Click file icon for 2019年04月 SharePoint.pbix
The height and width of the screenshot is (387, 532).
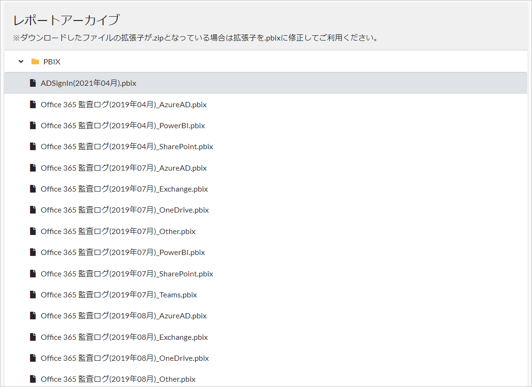(33, 146)
